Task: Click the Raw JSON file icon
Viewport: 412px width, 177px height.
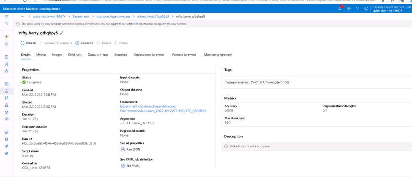Action: click(x=123, y=149)
